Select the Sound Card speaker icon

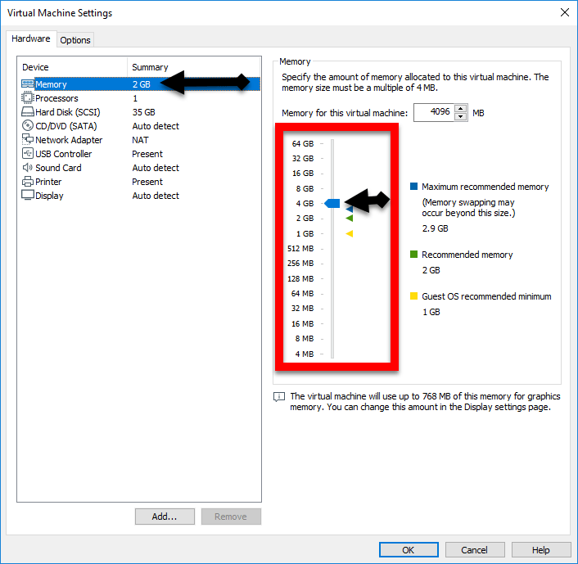pos(27,168)
